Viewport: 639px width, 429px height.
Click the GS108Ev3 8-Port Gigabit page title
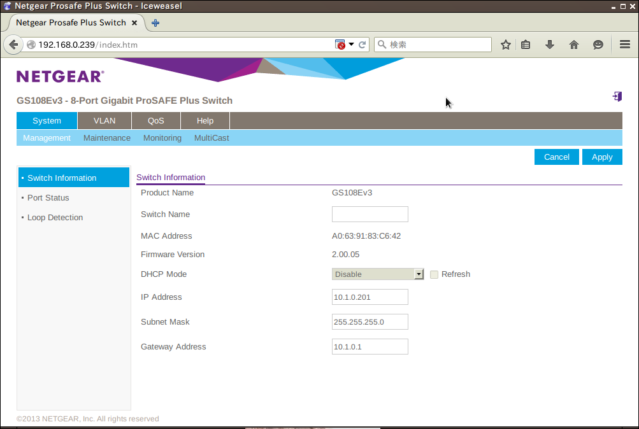point(124,101)
